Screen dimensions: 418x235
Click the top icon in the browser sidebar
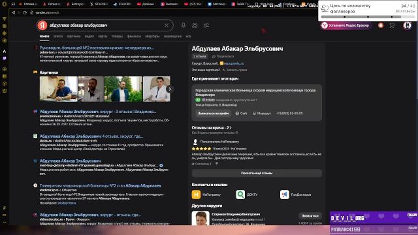(x=5, y=4)
